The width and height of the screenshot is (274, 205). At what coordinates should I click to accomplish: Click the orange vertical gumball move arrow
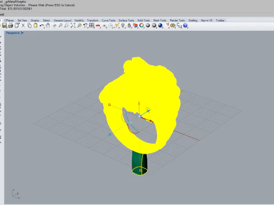coord(139,104)
